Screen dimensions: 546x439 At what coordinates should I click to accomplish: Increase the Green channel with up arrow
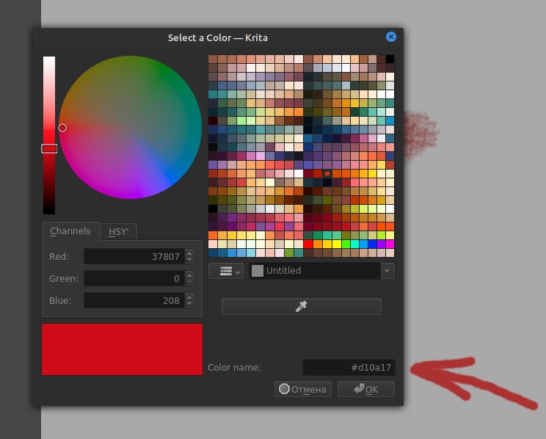pyautogui.click(x=189, y=275)
